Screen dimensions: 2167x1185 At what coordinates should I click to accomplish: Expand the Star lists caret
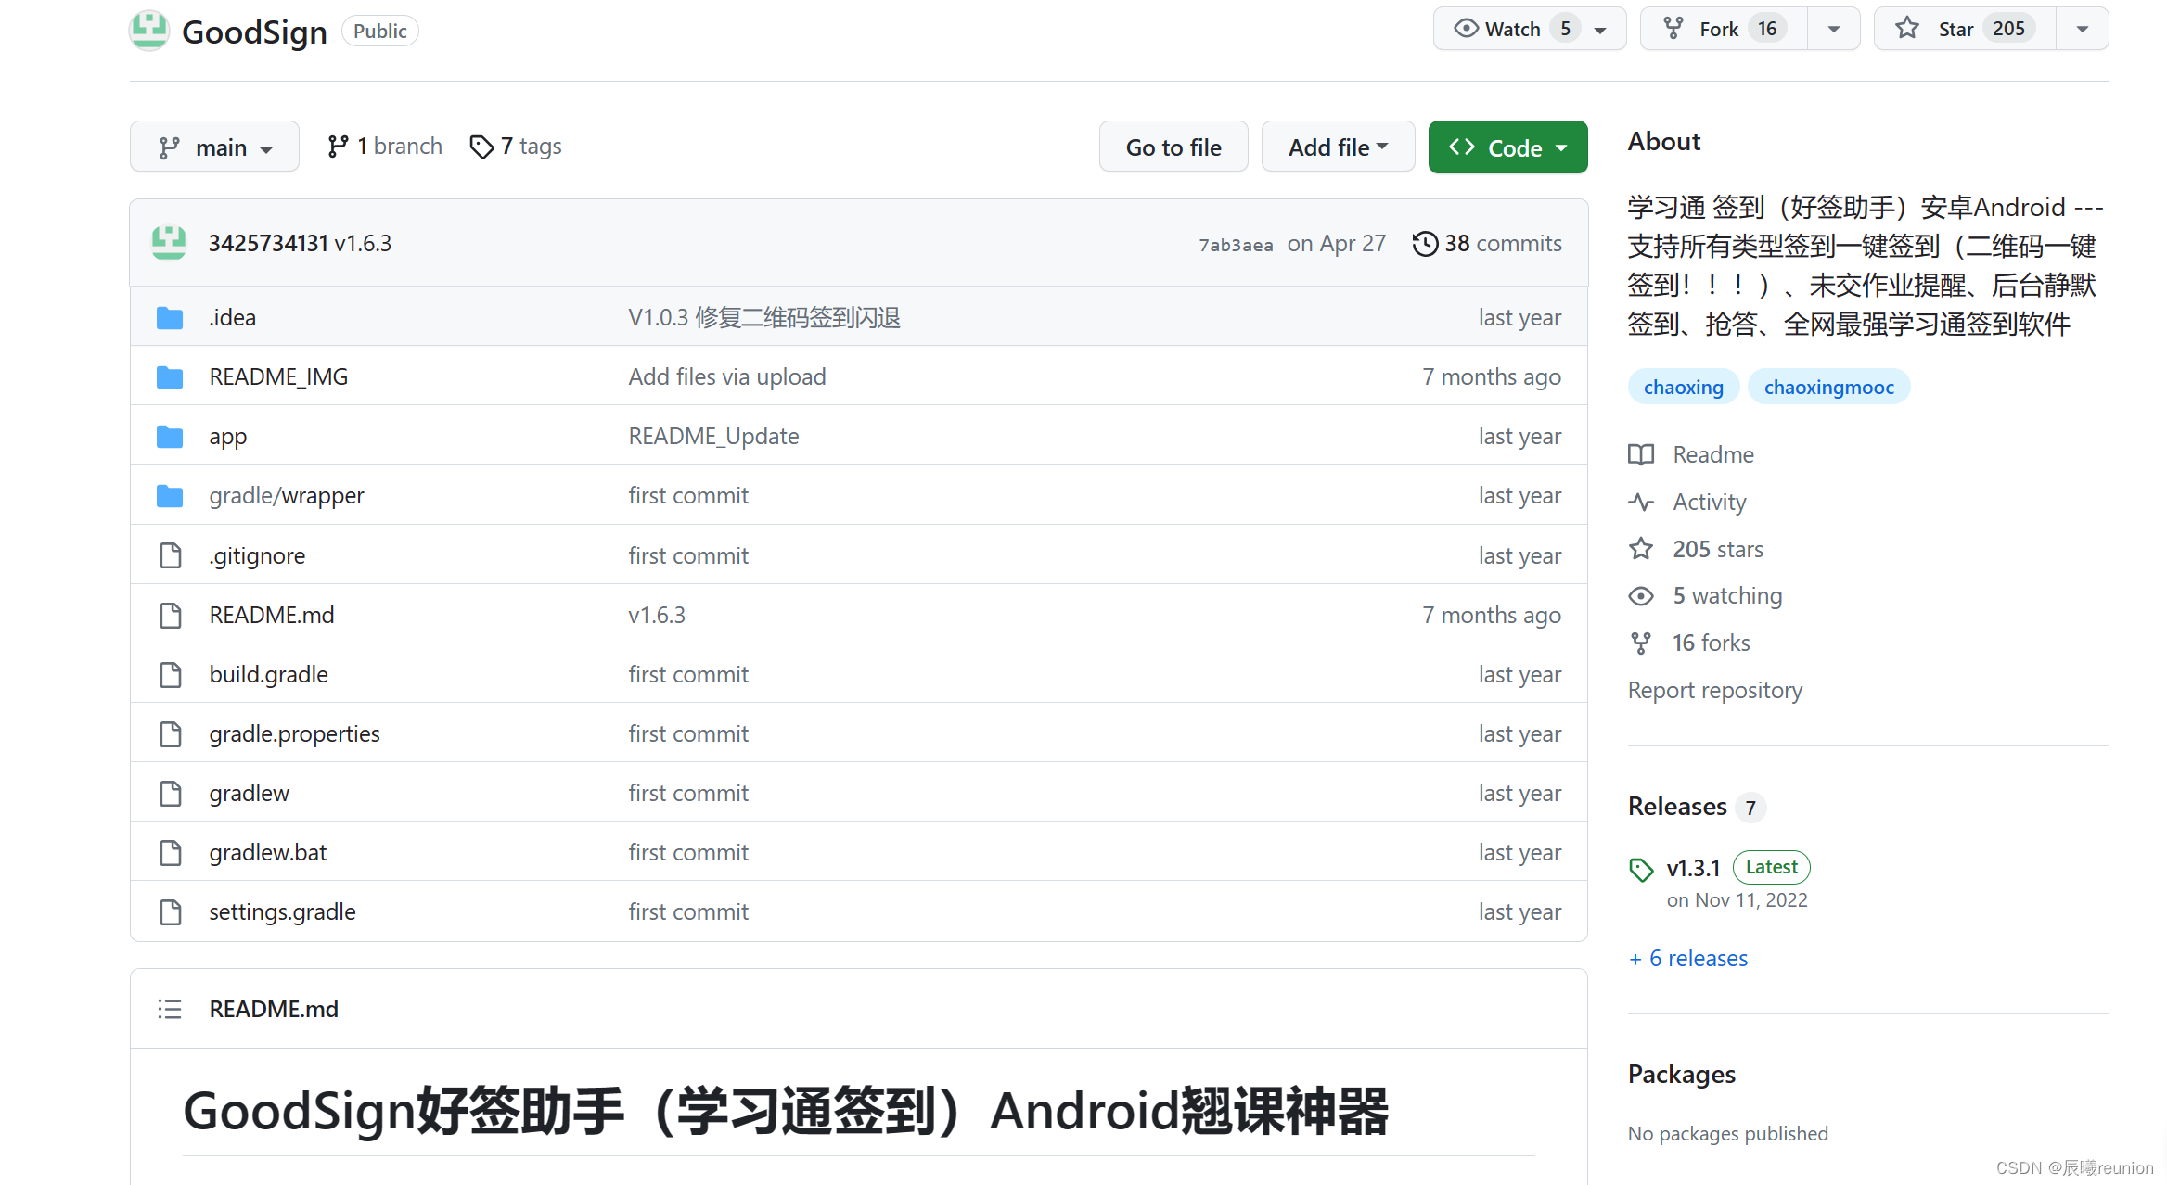click(2083, 29)
